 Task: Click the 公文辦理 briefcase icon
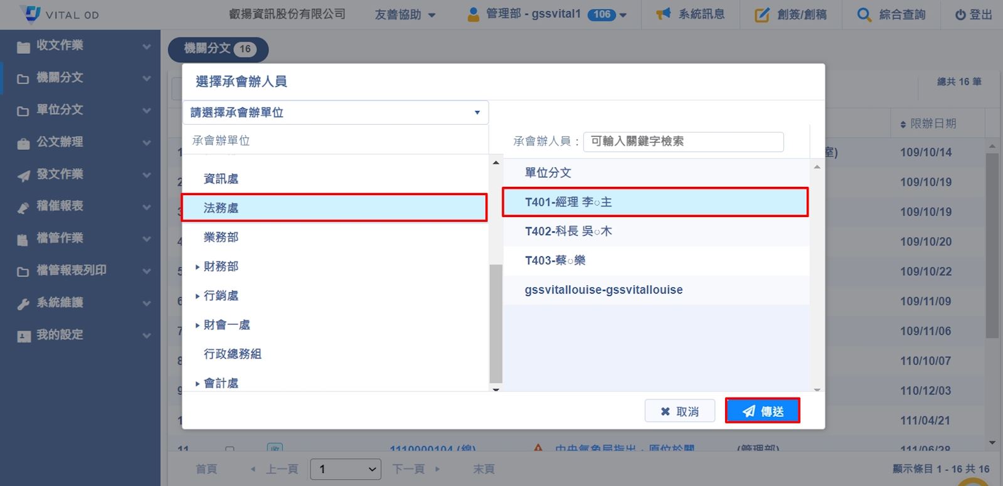(x=23, y=143)
